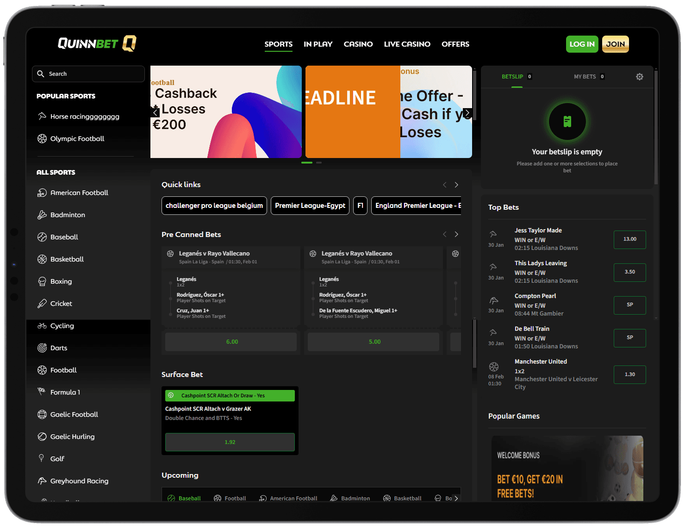Screen dimensions: 685x529
Task: Open challenger pro league belgium quick link
Action: [214, 206]
